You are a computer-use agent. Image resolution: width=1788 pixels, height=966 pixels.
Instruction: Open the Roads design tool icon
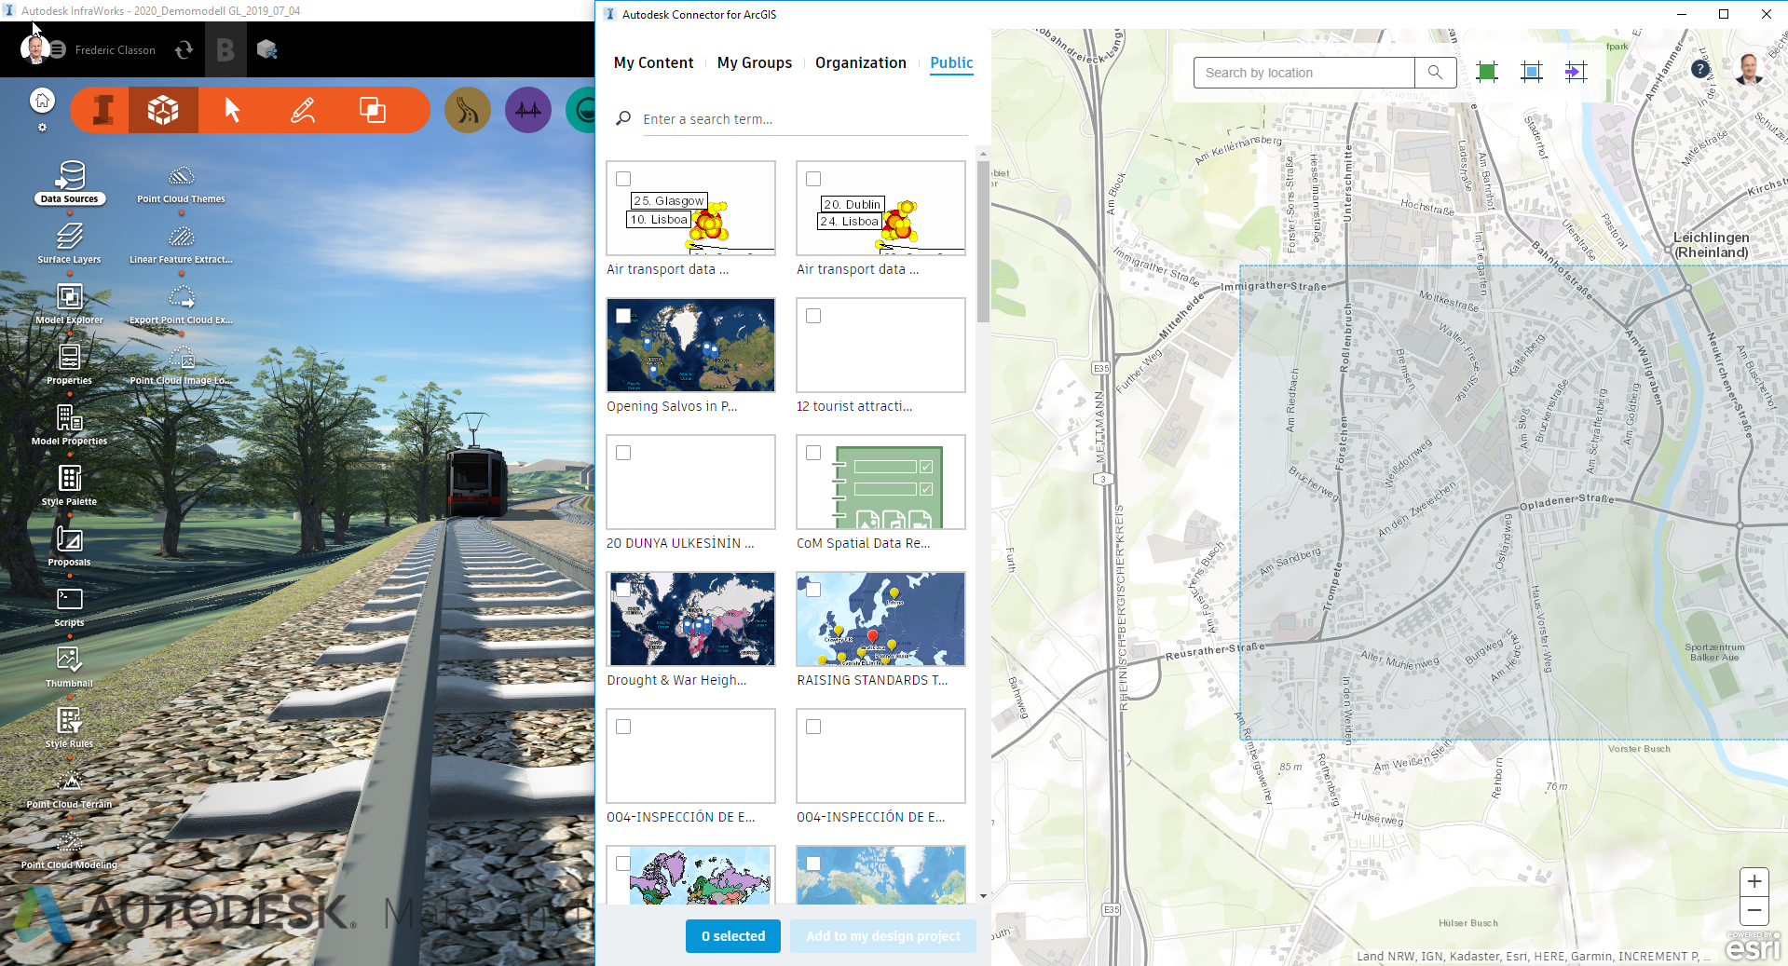[x=467, y=109]
